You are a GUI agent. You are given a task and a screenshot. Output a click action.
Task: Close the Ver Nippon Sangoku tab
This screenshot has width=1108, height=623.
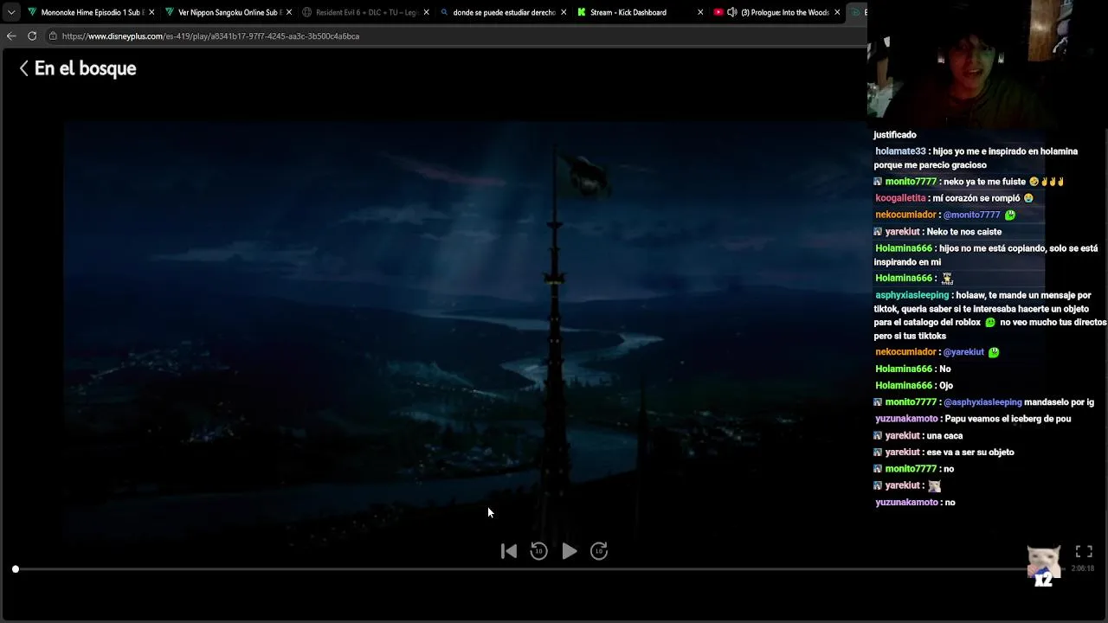(289, 12)
